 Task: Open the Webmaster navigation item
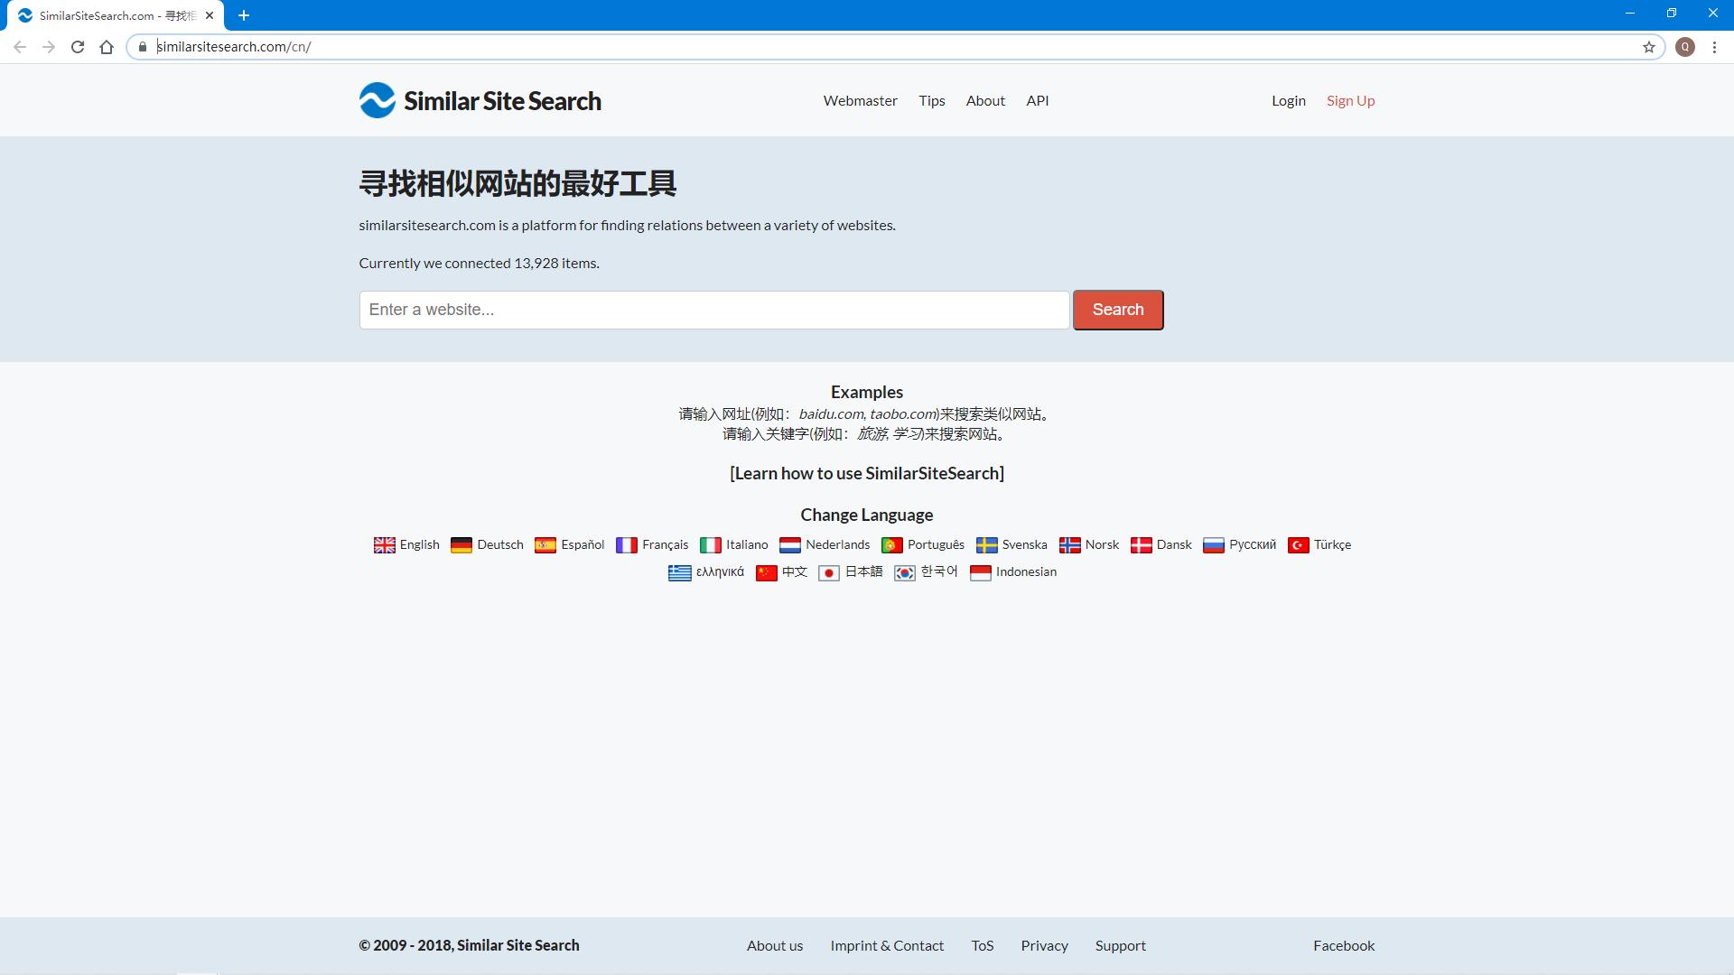pos(860,101)
